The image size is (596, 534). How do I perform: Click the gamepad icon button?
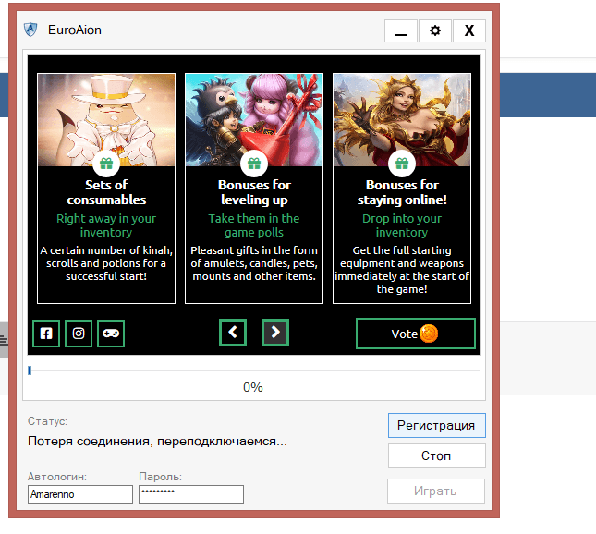point(110,334)
